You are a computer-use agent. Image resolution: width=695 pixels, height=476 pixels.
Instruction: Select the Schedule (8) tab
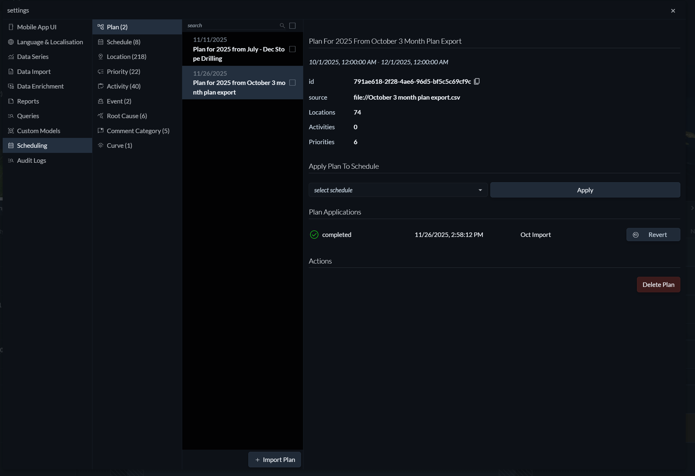coord(137,42)
